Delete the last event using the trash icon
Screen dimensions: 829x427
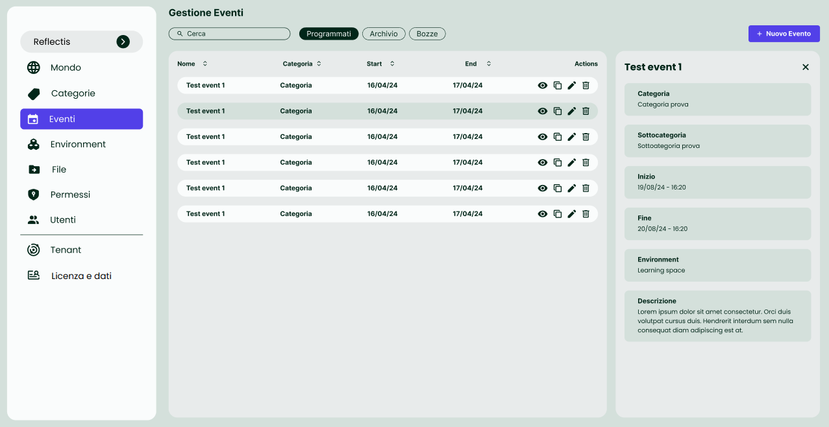pyautogui.click(x=586, y=213)
